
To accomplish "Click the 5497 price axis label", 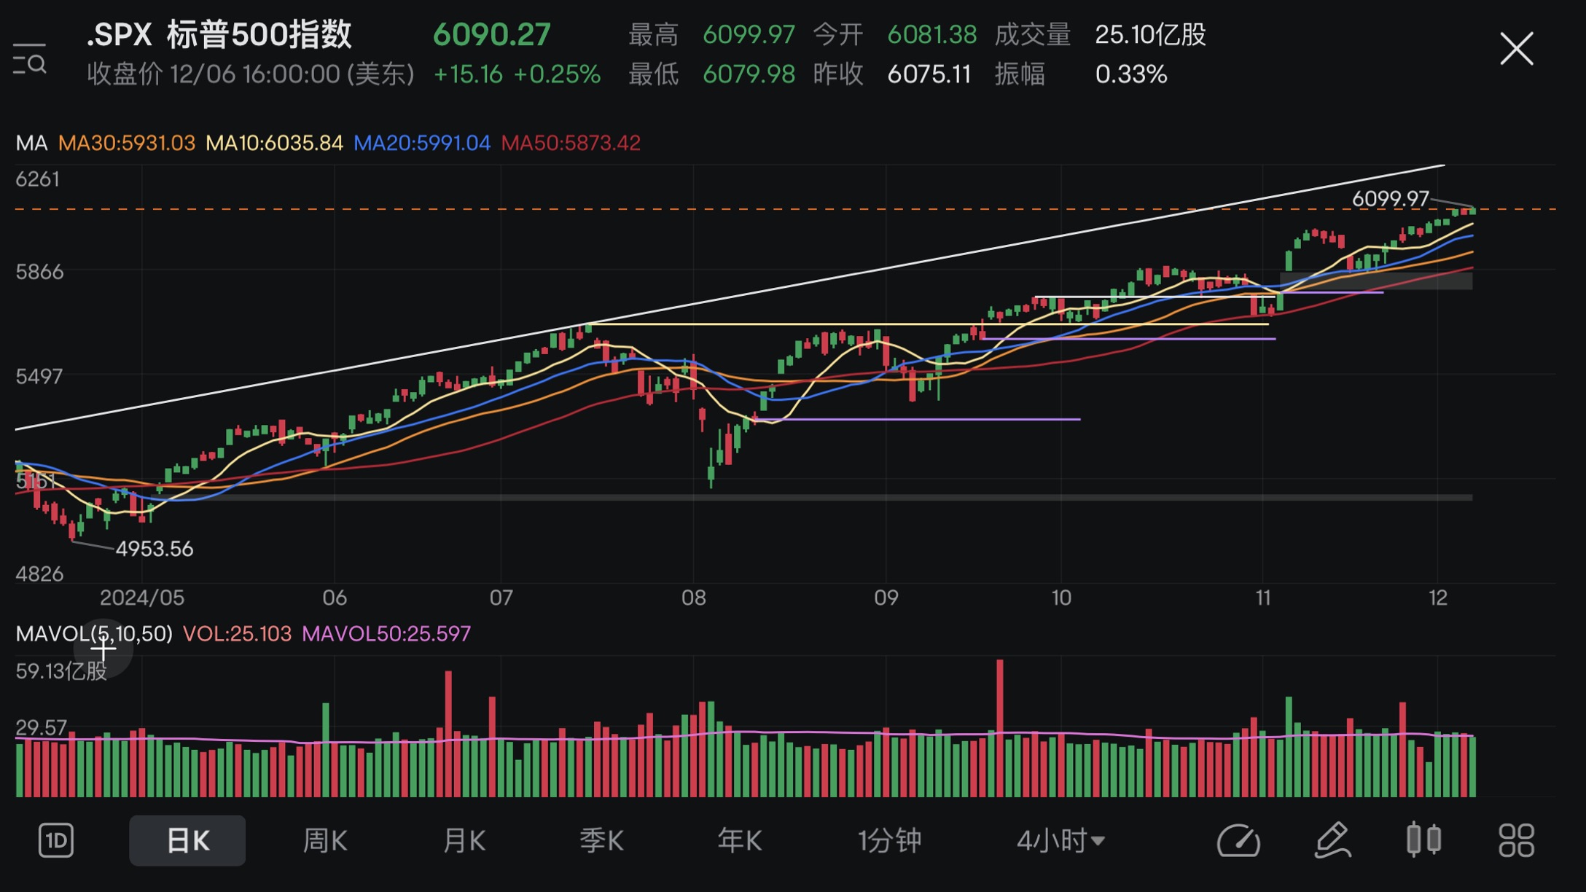I will [x=39, y=376].
